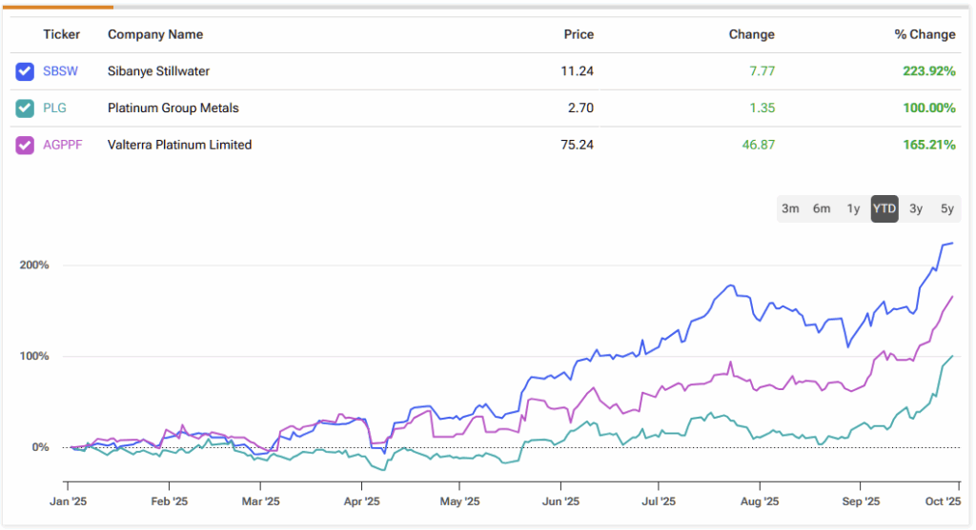Switch to the 6m time range
Viewport: 976px width, 530px height.
(x=821, y=209)
